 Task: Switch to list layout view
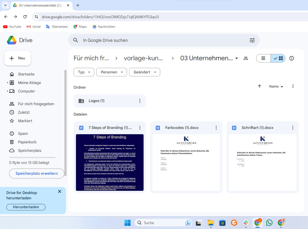263,58
